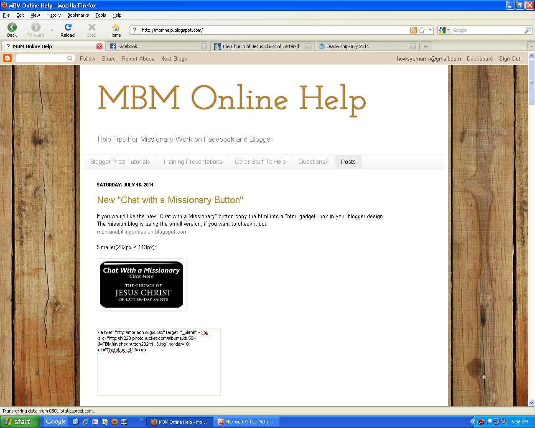Screen dimensions: 535x428
Task: Click the magnifier tray icon
Action: point(489,421)
